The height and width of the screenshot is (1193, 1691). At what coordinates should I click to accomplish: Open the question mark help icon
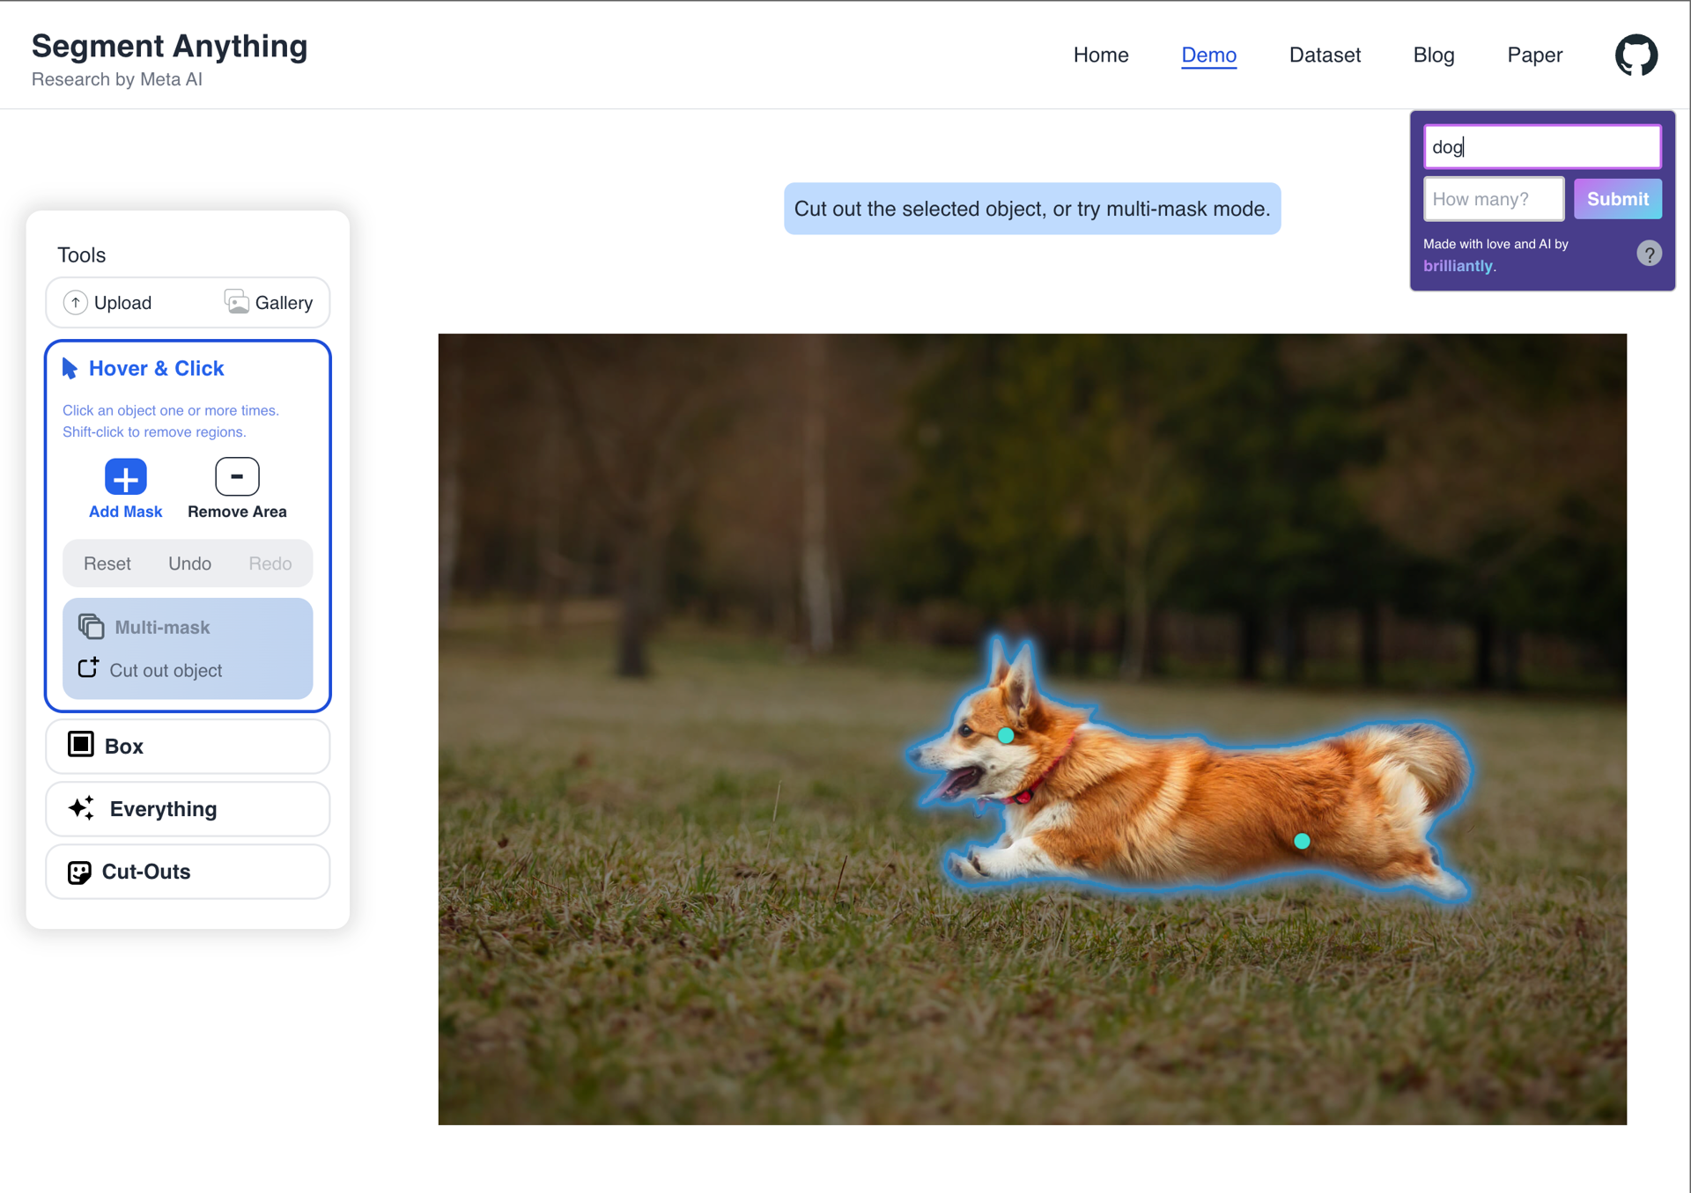1649,254
